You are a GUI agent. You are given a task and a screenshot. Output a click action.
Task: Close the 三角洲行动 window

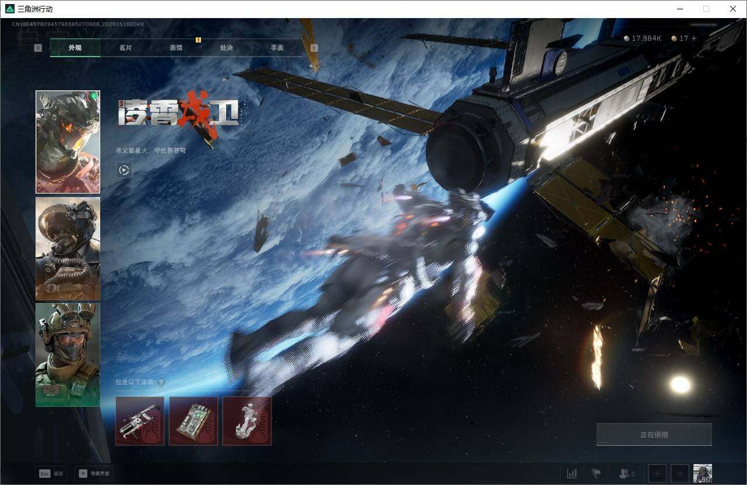(733, 9)
